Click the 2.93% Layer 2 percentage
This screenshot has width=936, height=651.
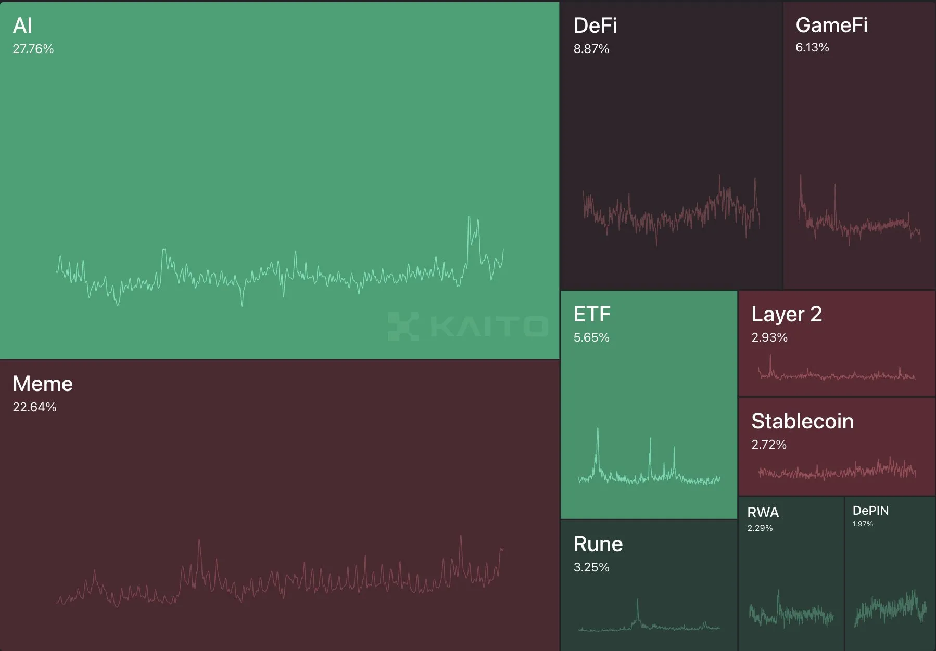[769, 337]
